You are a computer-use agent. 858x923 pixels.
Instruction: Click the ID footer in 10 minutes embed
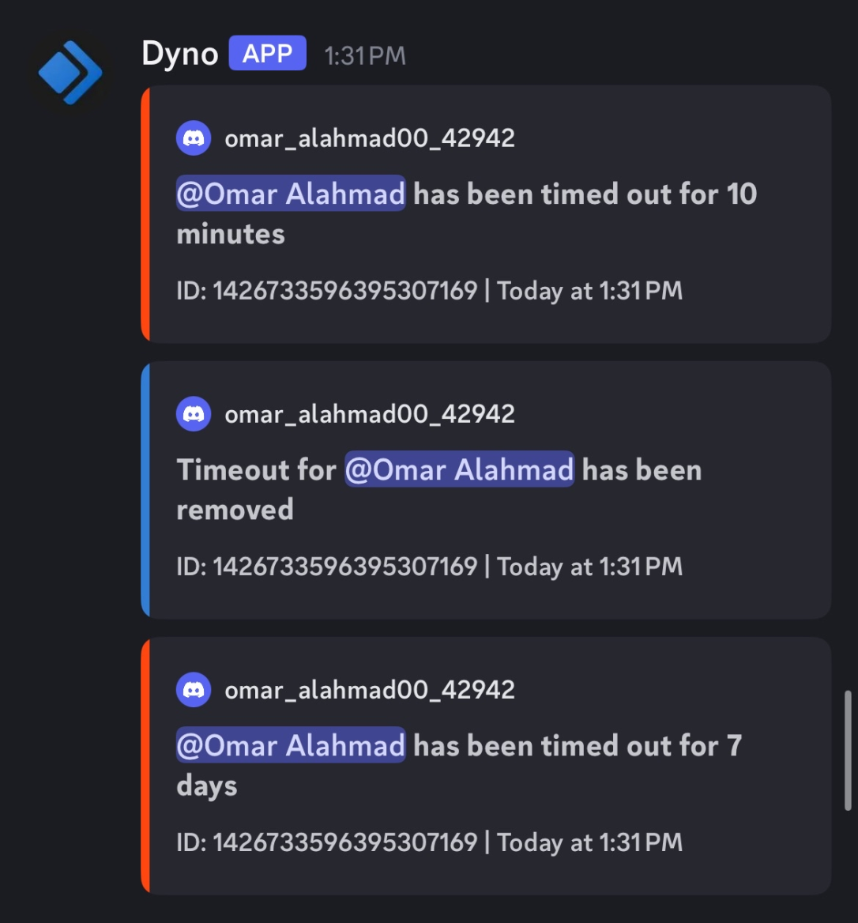pos(429,291)
